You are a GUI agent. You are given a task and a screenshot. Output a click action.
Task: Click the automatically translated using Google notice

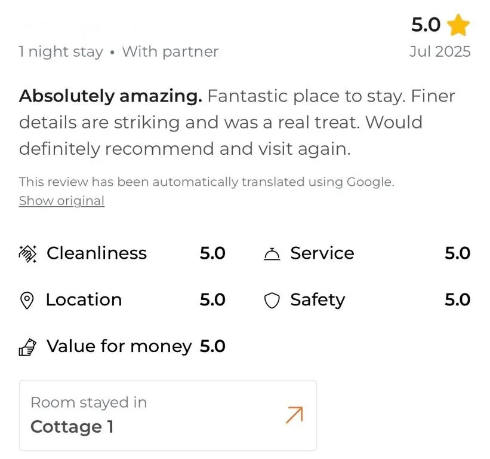(207, 182)
